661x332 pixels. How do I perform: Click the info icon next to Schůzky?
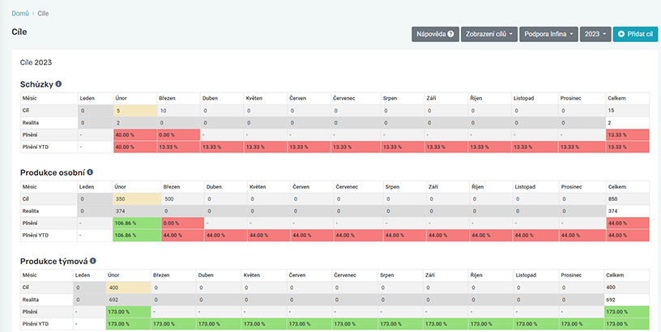point(58,83)
